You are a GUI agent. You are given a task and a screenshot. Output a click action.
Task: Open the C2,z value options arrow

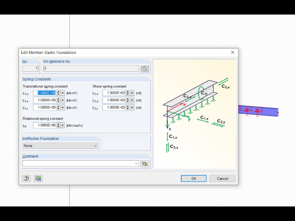(132, 107)
